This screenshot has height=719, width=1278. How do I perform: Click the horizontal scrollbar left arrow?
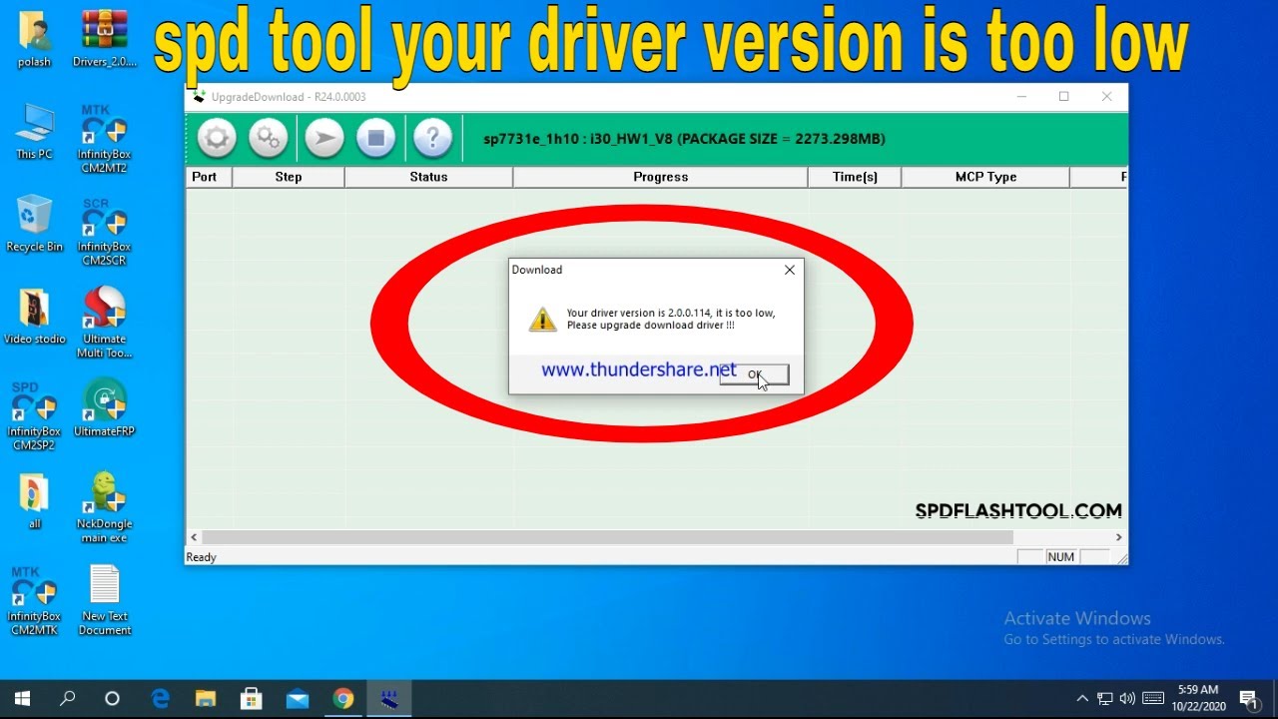[194, 537]
